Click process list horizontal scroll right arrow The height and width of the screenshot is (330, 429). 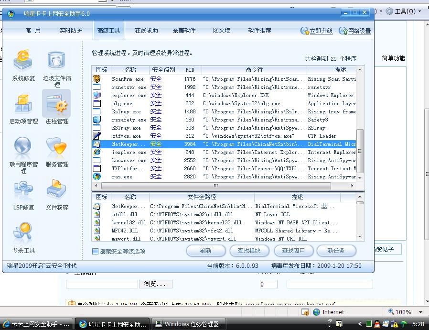[352, 186]
